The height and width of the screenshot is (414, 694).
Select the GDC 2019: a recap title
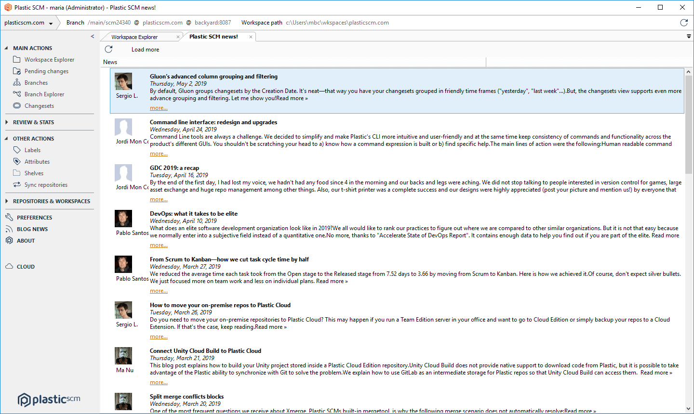point(174,168)
